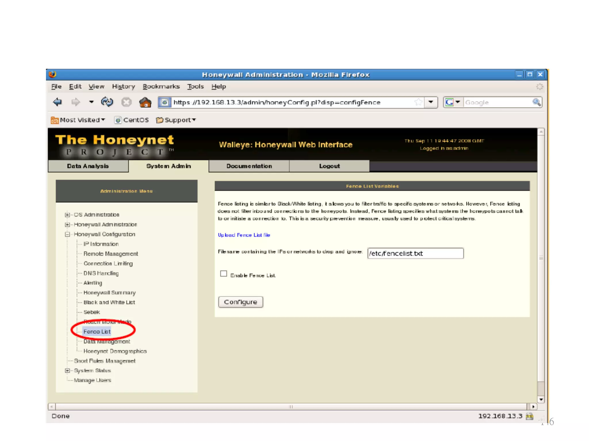Viewport: 589px width, 441px height.
Task: Switch to the Data Analysis tab
Action: [88, 166]
